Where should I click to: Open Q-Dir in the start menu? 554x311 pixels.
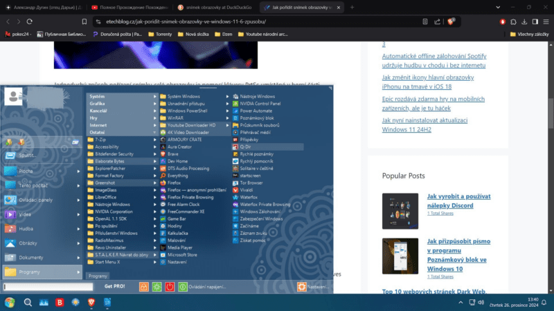click(x=267, y=147)
